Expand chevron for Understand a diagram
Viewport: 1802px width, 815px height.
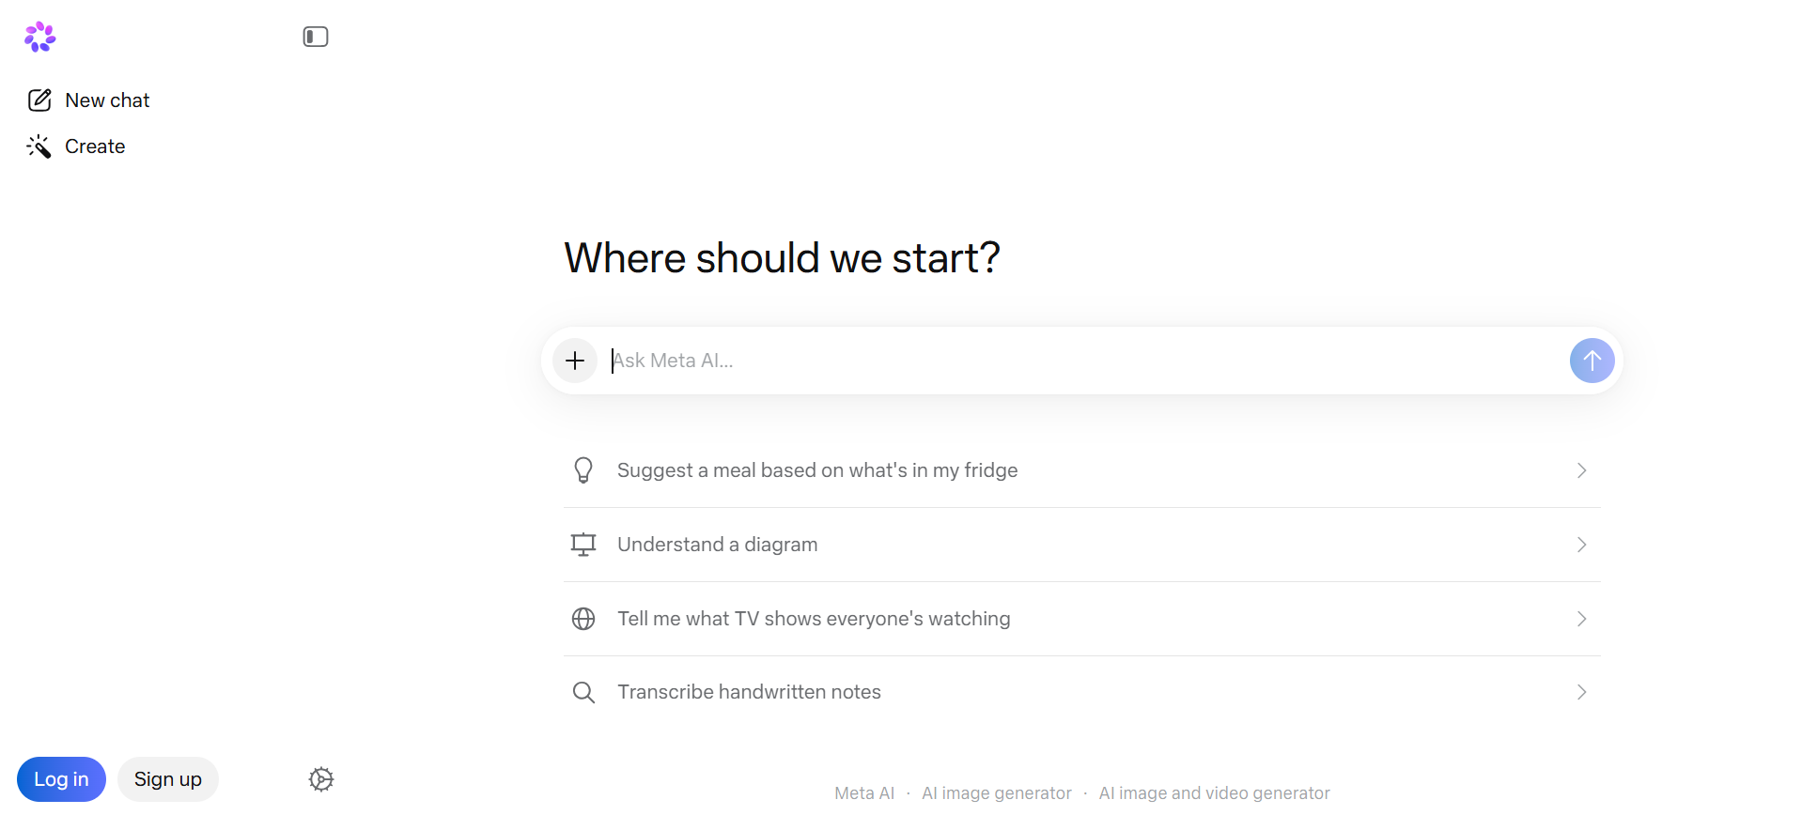[1581, 545]
